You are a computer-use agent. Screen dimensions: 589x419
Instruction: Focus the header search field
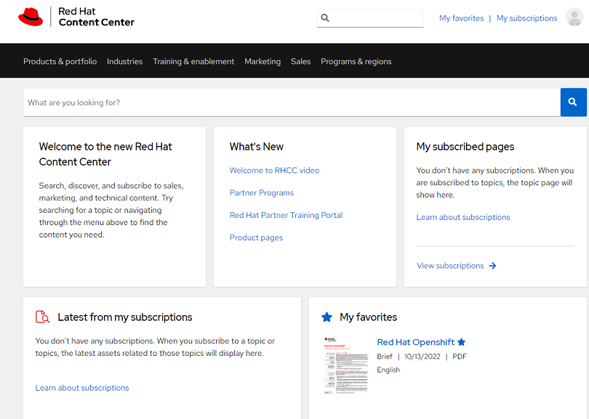pos(370,18)
